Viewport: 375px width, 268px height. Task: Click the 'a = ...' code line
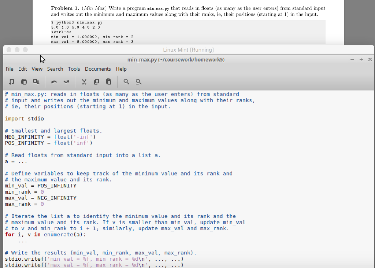[16, 161]
